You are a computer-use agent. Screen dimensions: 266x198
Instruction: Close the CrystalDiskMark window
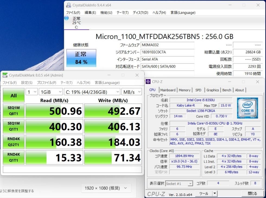click(137, 75)
